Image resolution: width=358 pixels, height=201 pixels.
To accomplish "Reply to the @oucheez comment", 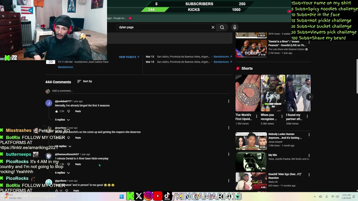I will click(x=78, y=138).
